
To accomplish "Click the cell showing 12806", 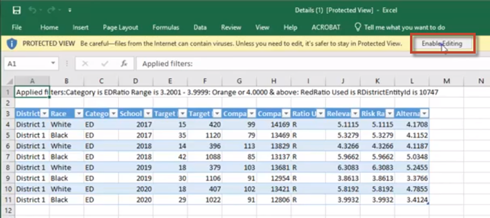I will (274, 200).
